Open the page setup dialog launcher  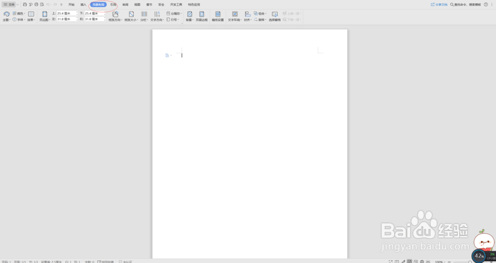tap(182, 23)
